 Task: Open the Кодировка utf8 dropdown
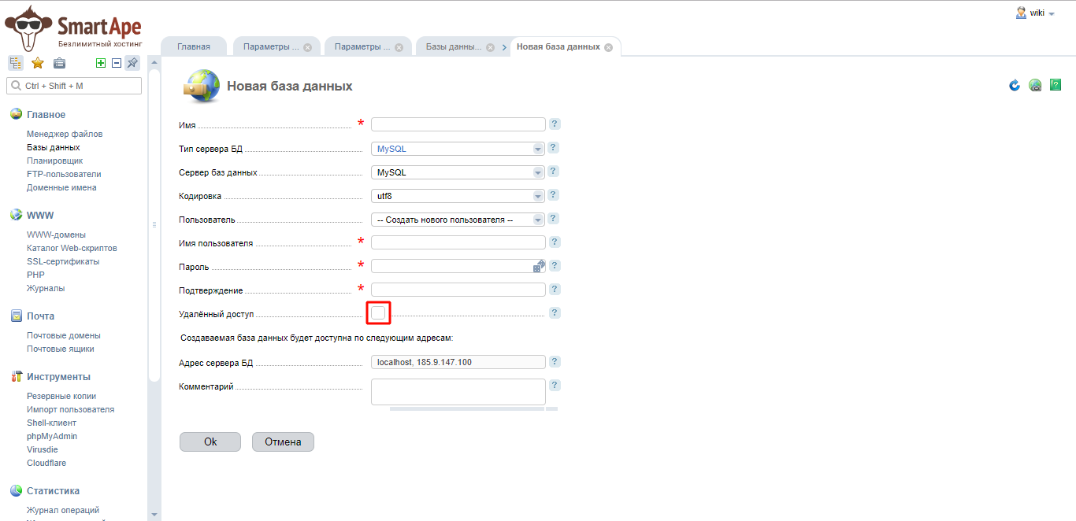coord(458,196)
